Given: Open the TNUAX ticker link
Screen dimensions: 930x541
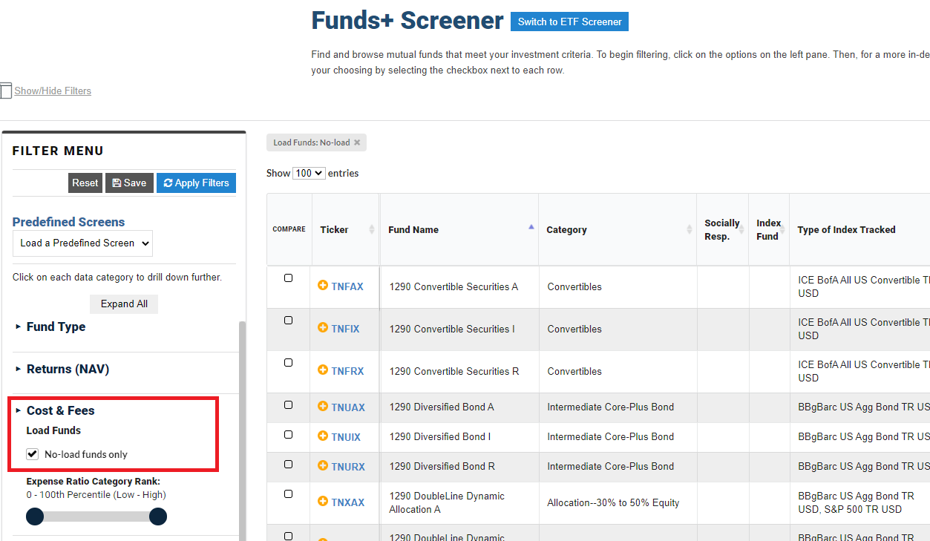Looking at the screenshot, I should tap(348, 407).
